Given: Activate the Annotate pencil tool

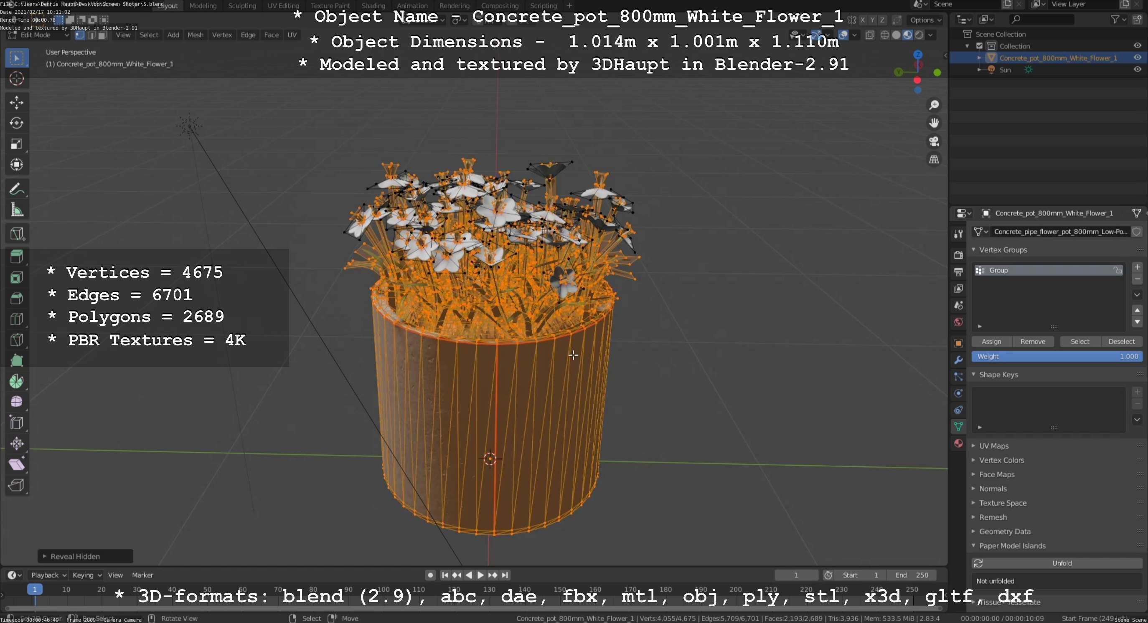Looking at the screenshot, I should [x=17, y=189].
